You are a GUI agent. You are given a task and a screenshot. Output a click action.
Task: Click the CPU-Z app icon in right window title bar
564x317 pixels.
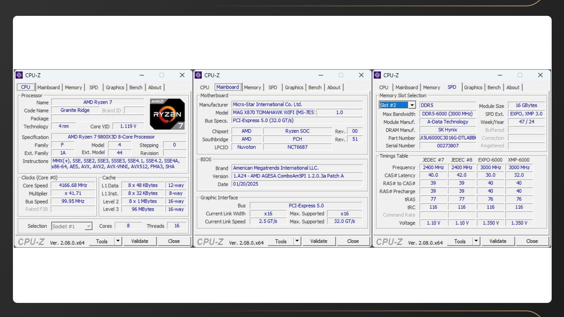[x=377, y=75]
